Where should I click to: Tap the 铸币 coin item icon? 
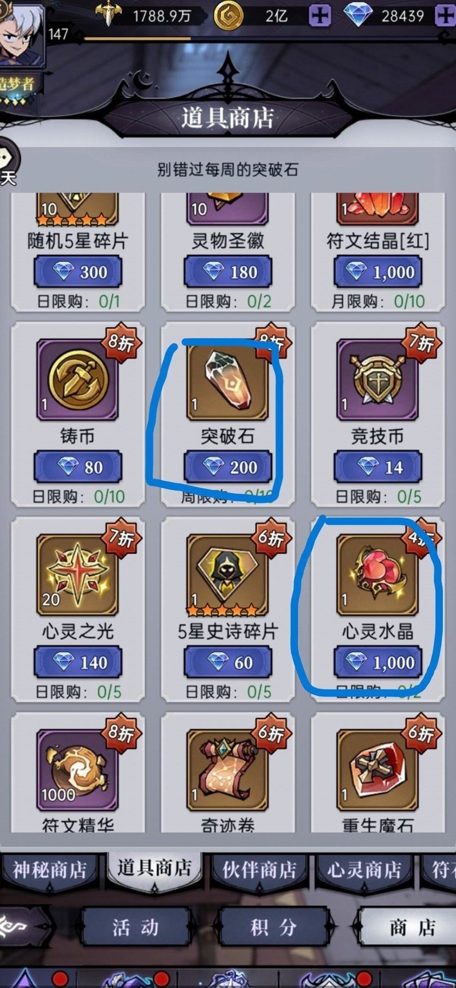(78, 379)
